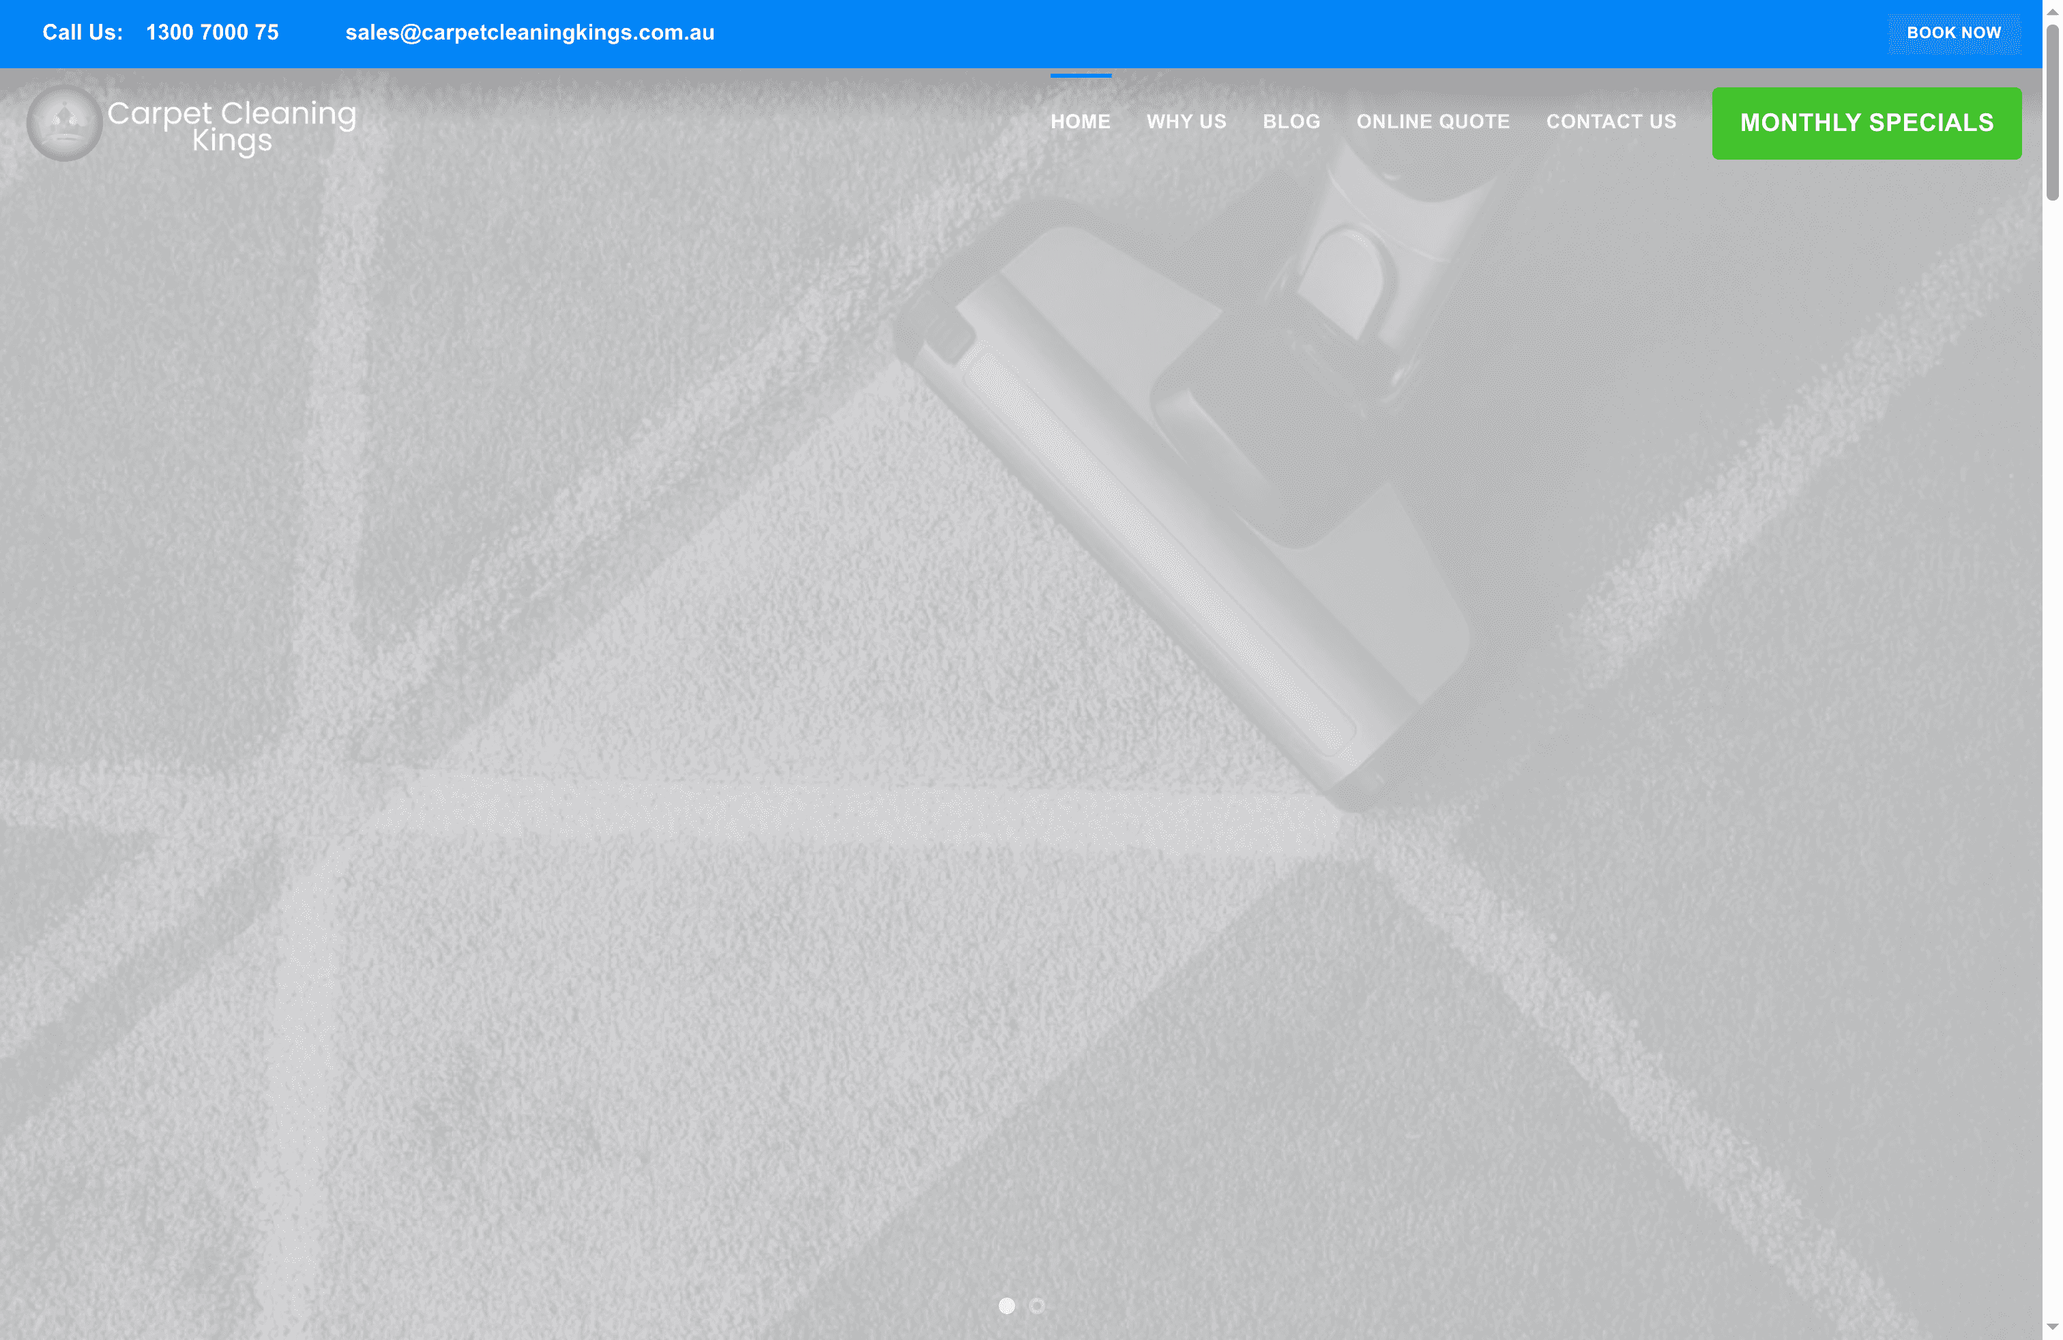Switch to the second slide dot
2063x1340 pixels.
coord(1037,1305)
